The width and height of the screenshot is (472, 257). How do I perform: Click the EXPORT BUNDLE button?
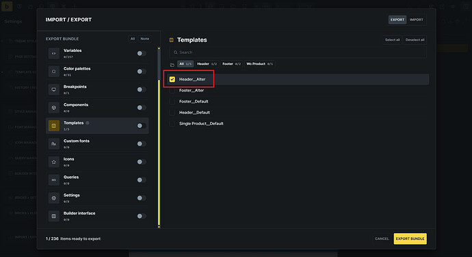click(x=410, y=239)
